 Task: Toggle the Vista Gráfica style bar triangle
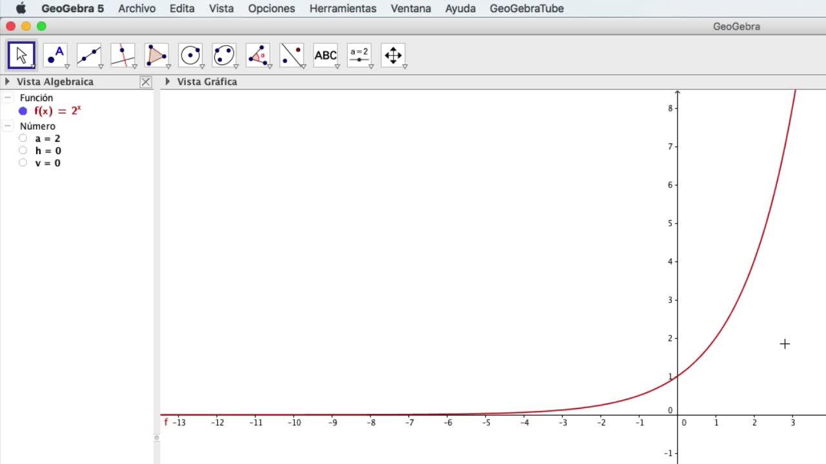(168, 82)
